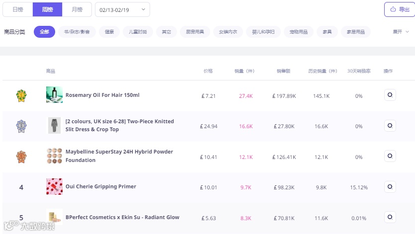Open the 02/13-02/19 date range dropdown
The height and width of the screenshot is (234, 415).
pyautogui.click(x=122, y=9)
